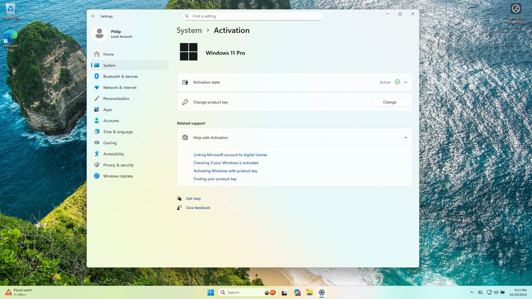Viewport: 532px width, 299px height.
Task: Go to Gaming settings
Action: point(110,143)
